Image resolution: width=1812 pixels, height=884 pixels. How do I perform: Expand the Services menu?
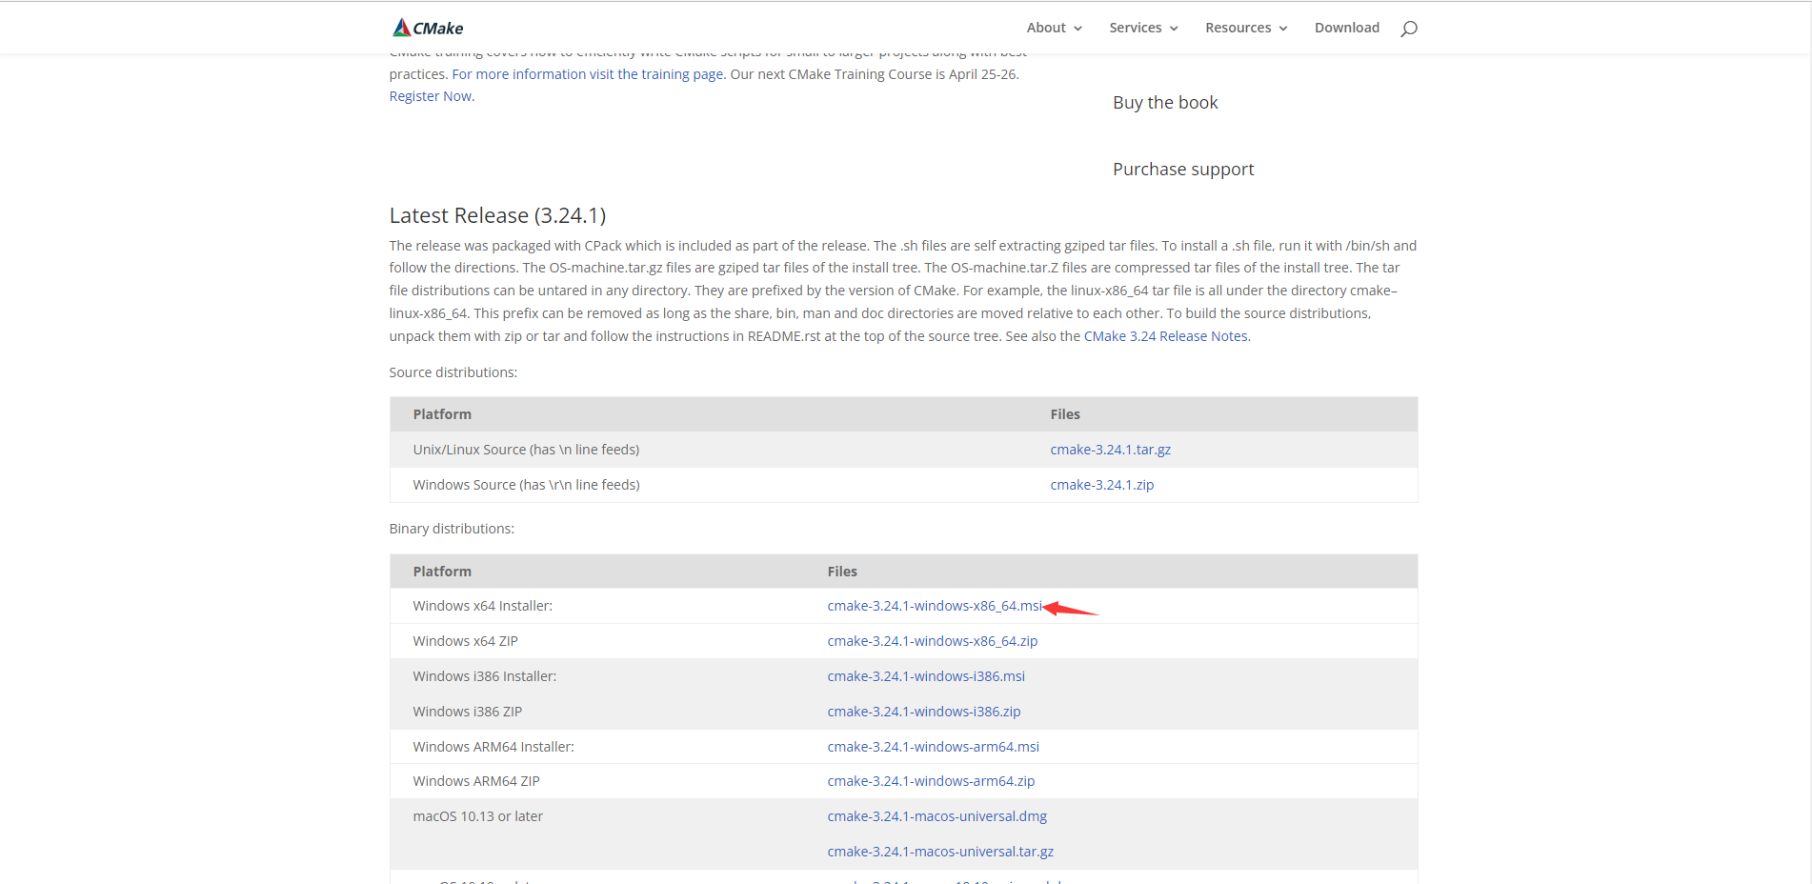point(1144,28)
